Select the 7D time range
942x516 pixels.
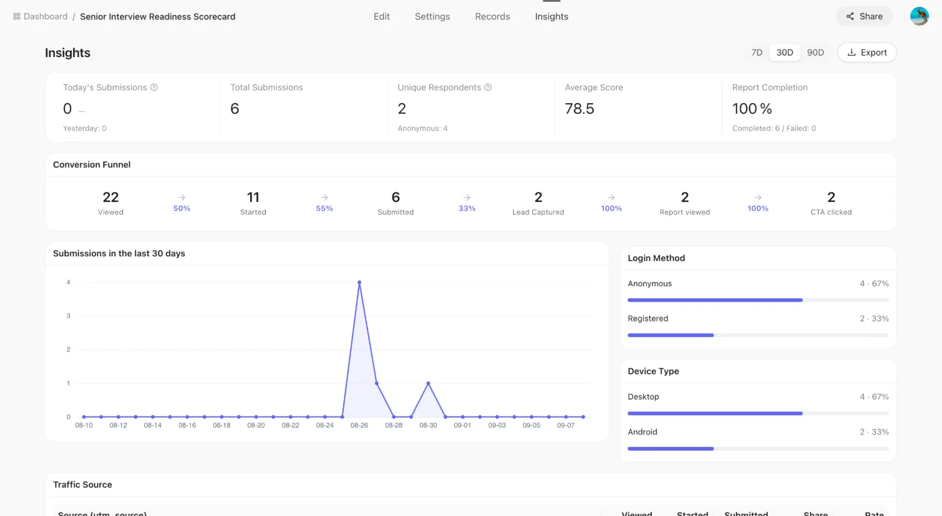coord(757,52)
